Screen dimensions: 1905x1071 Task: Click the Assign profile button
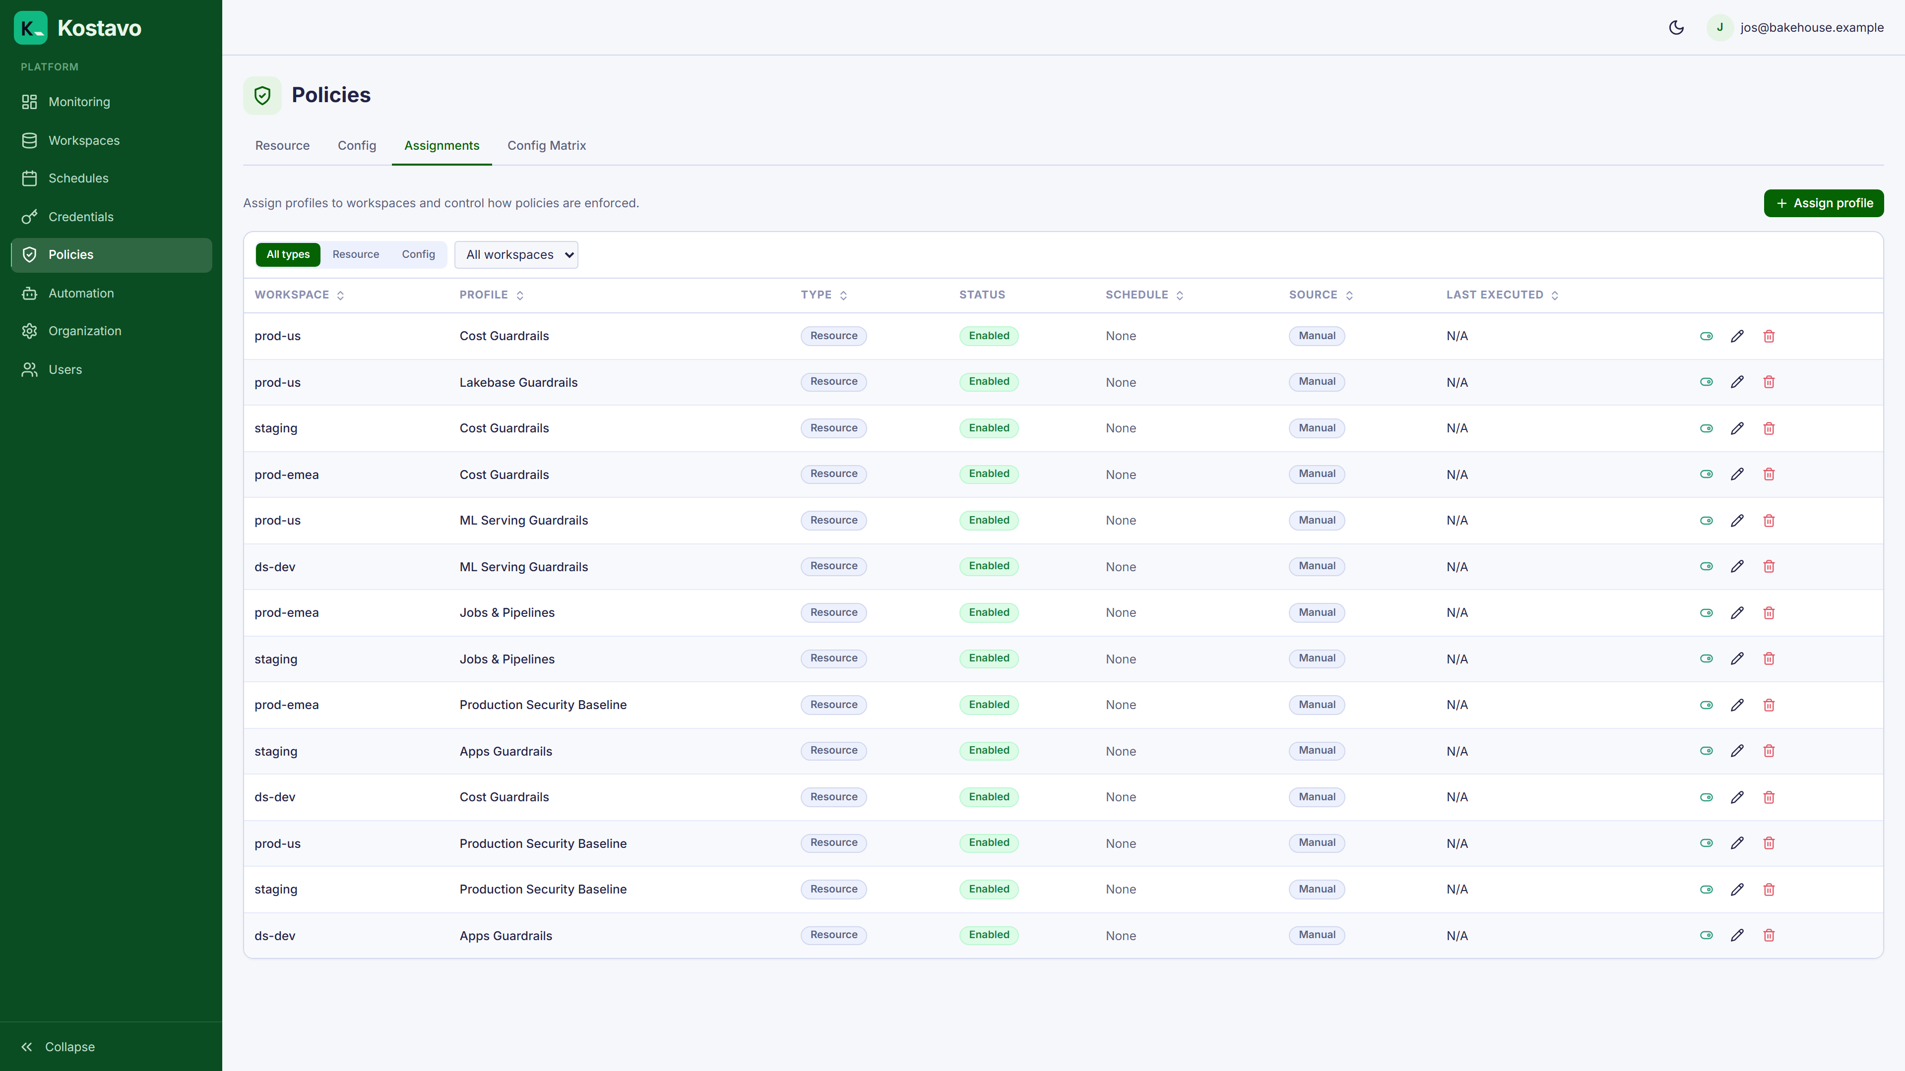(x=1824, y=203)
